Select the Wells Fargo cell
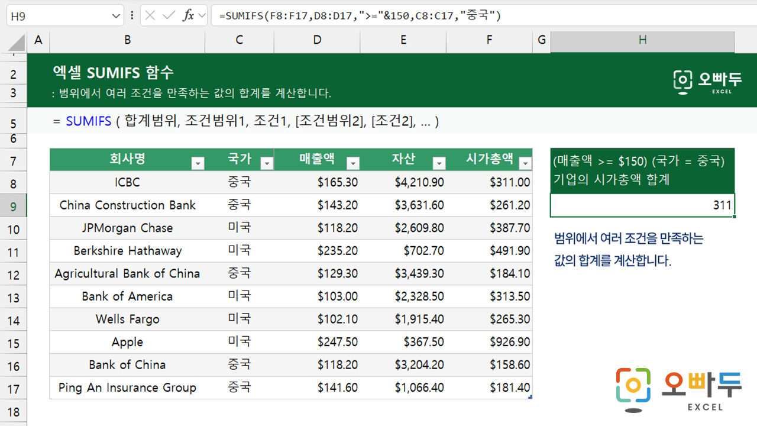The image size is (757, 426). pyautogui.click(x=127, y=319)
